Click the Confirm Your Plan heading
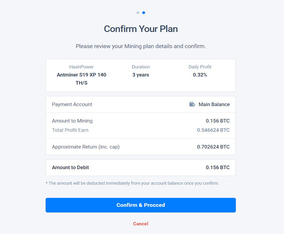The height and width of the screenshot is (234, 284). (141, 29)
